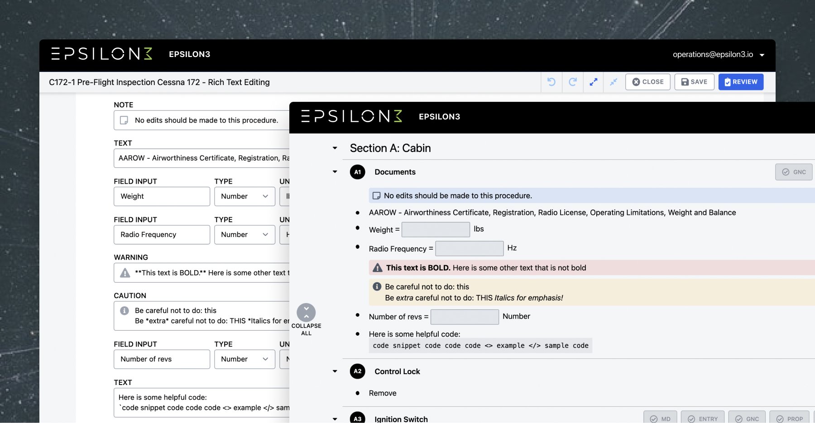Open Review for the procedure
The image size is (815, 423).
741,82
